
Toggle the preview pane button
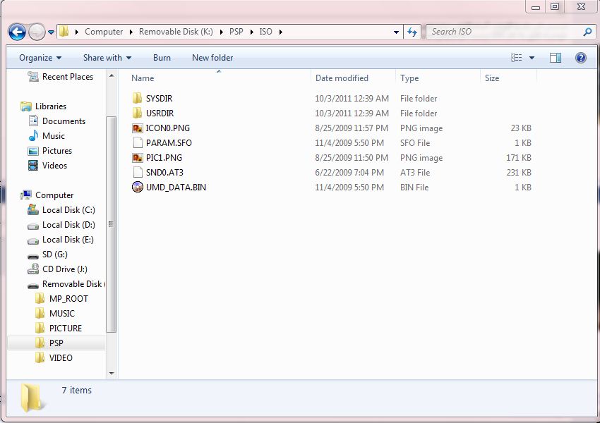556,58
